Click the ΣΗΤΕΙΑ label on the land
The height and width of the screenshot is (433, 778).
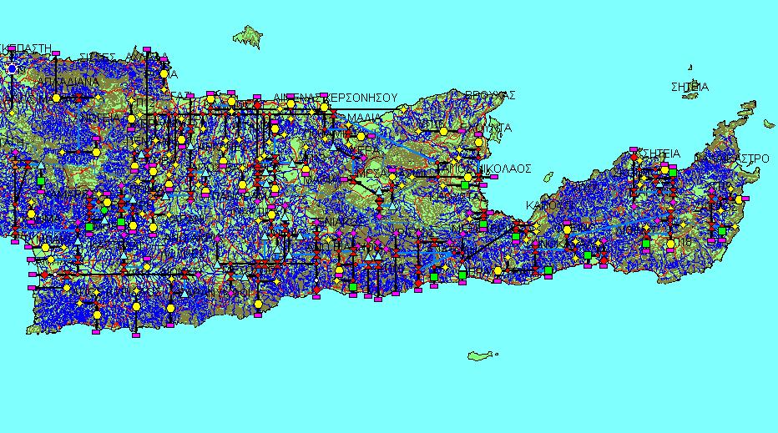(x=661, y=154)
